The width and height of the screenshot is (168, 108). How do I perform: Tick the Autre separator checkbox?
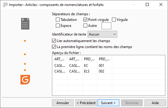tap(85, 26)
